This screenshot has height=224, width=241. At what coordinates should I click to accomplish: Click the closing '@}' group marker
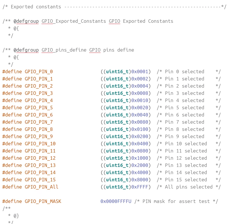click(16, 216)
